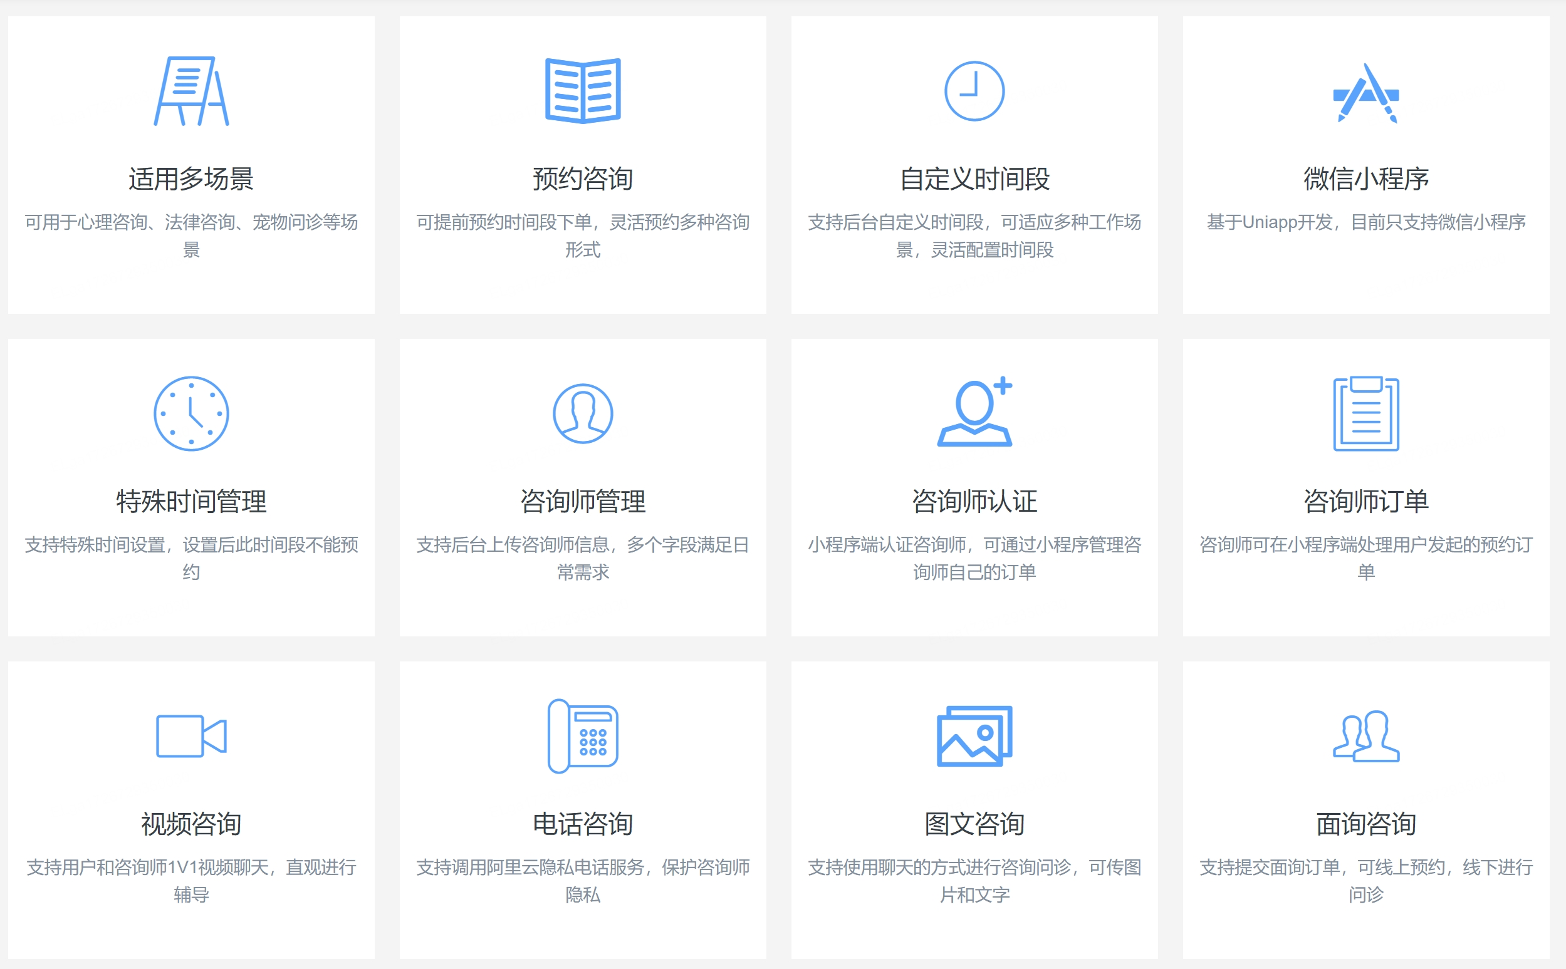The height and width of the screenshot is (969, 1566).
Task: Click the 微信小程序 heading
Action: [x=1366, y=179]
